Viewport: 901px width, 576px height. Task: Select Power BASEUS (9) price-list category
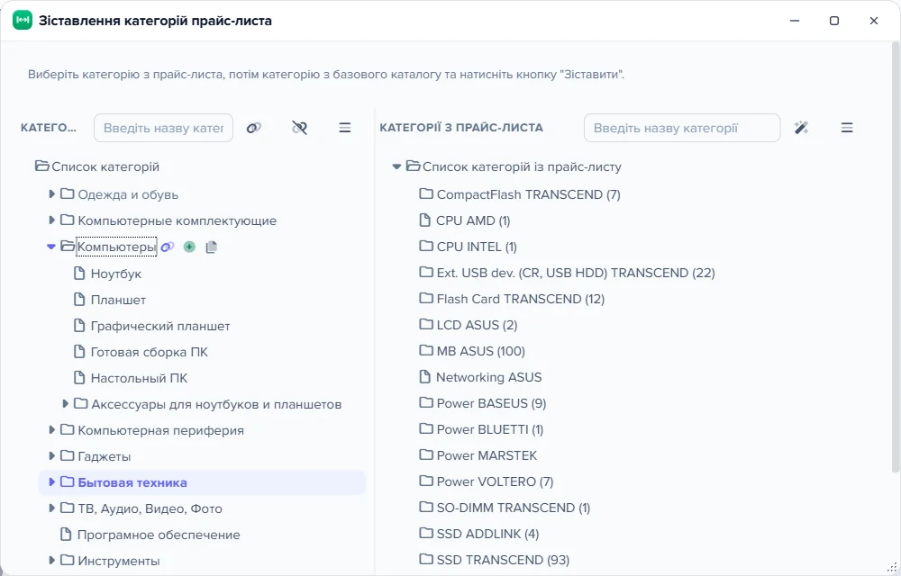click(491, 403)
